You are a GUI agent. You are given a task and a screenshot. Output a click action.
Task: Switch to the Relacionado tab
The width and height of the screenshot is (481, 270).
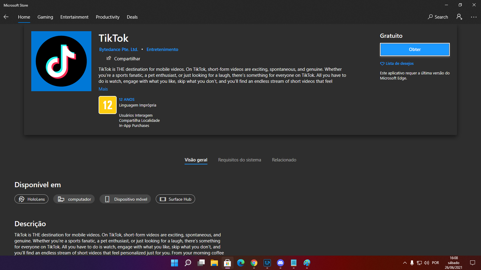tap(284, 160)
